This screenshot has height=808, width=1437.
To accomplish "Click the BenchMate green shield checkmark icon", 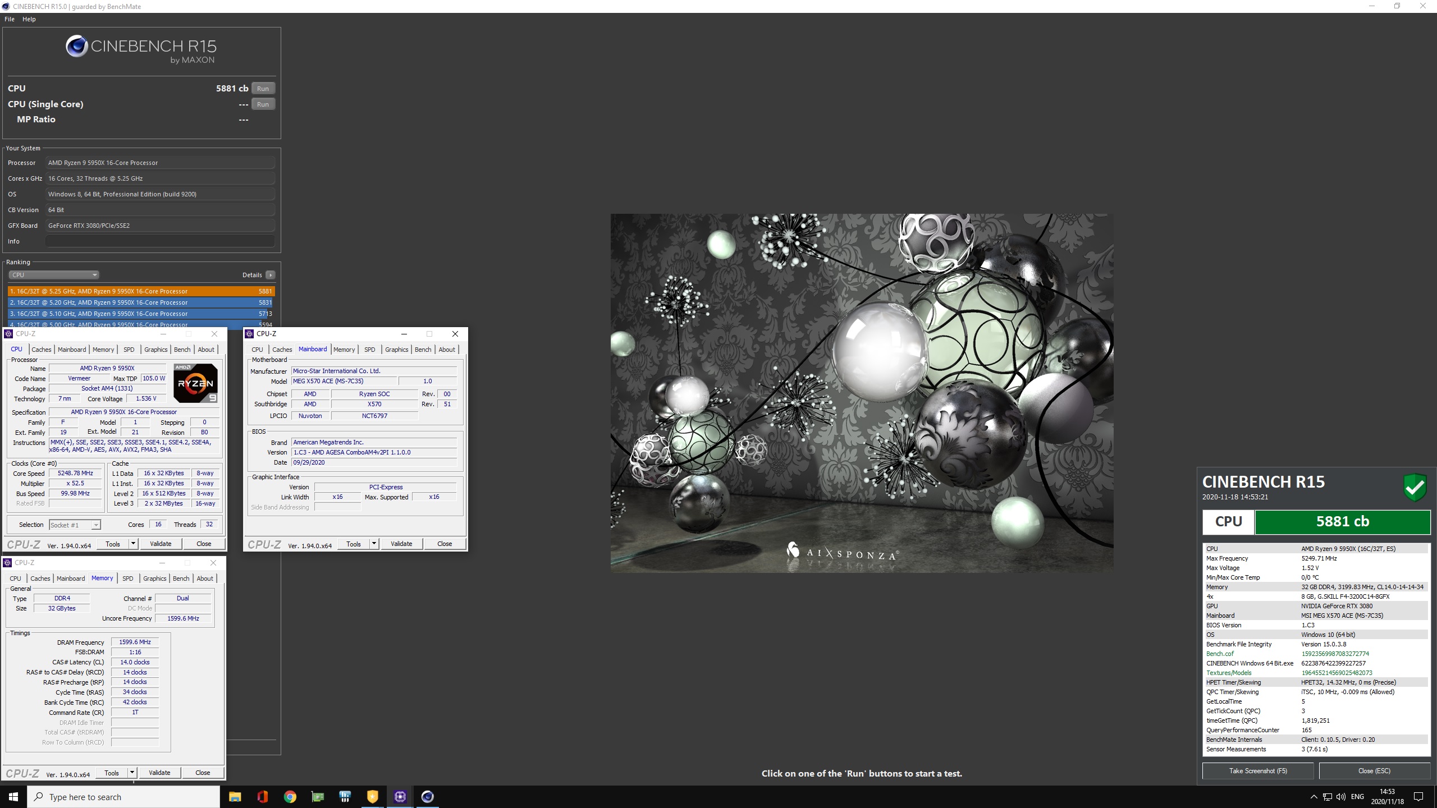I will coord(1415,488).
